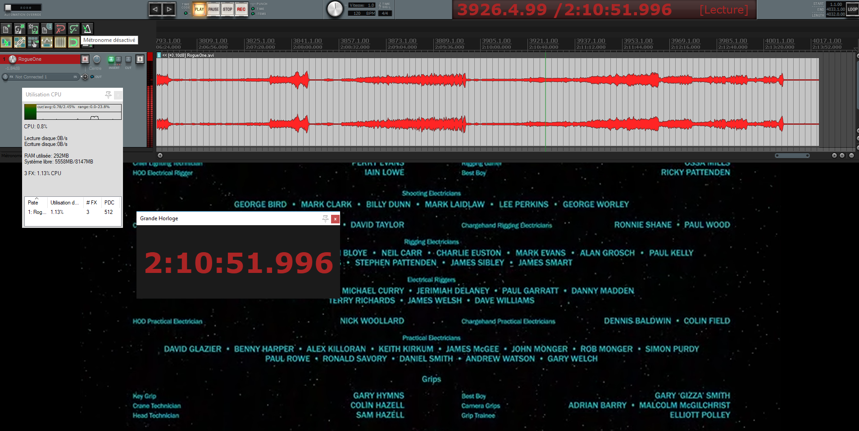Toggle the envelope points move icon
The image size is (859, 431).
(47, 42)
